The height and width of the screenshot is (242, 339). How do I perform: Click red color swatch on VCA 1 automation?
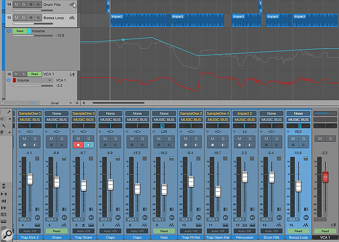tap(14, 80)
